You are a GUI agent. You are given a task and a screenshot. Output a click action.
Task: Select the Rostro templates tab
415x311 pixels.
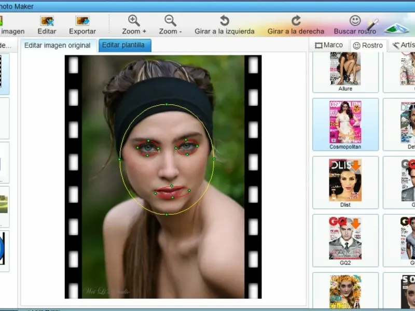point(368,46)
